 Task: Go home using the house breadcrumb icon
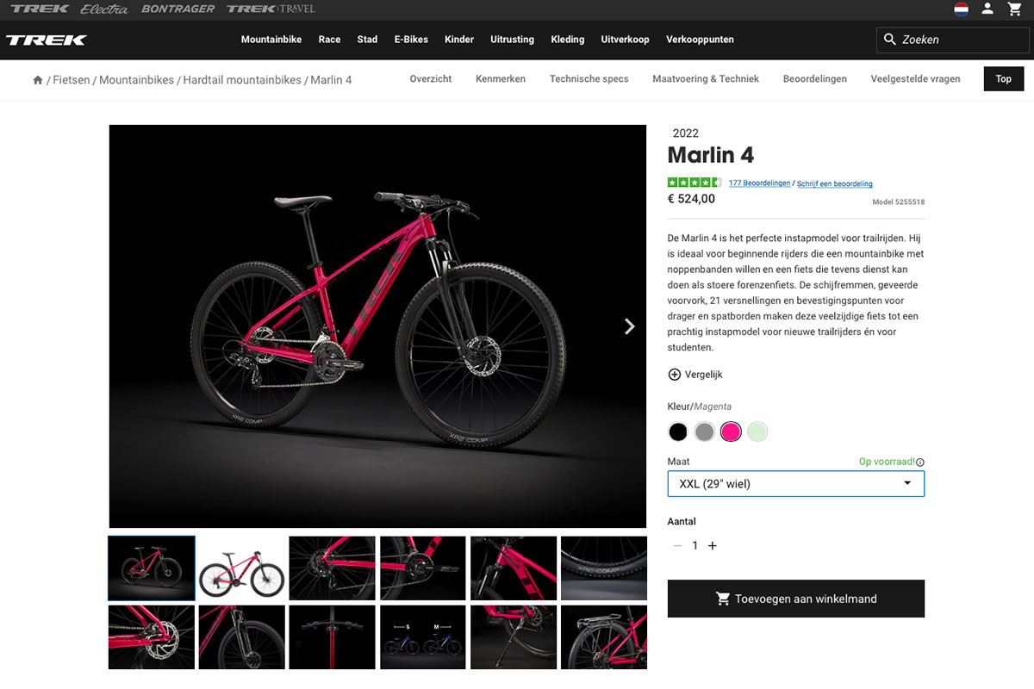[36, 78]
